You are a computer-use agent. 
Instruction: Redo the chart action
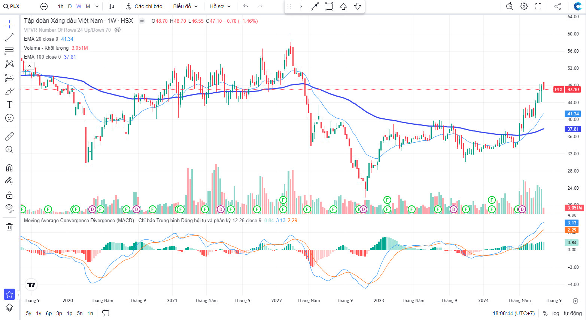click(x=260, y=6)
